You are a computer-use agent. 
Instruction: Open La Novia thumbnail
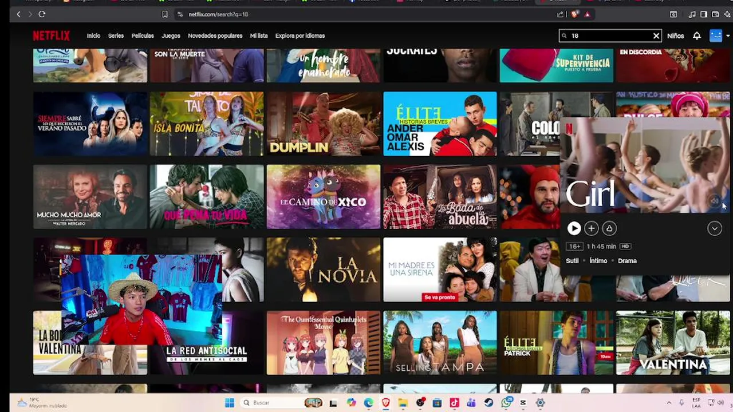tap(323, 270)
